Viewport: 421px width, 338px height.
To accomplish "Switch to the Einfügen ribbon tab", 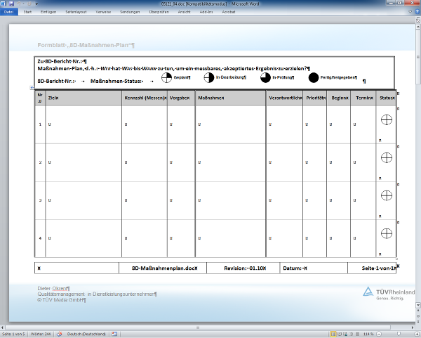I will (49, 12).
